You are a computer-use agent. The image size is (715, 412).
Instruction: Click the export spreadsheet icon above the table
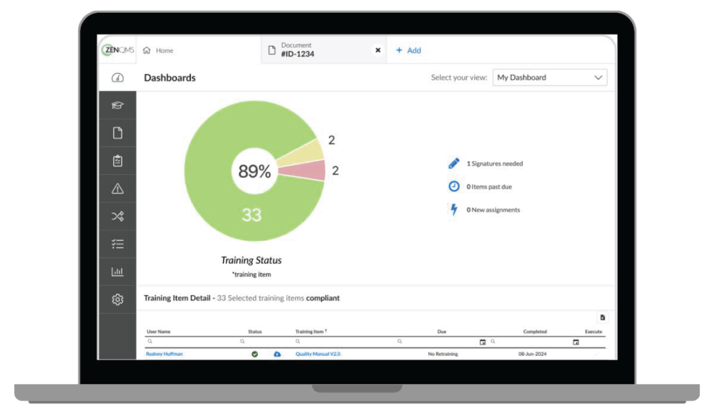pos(602,318)
